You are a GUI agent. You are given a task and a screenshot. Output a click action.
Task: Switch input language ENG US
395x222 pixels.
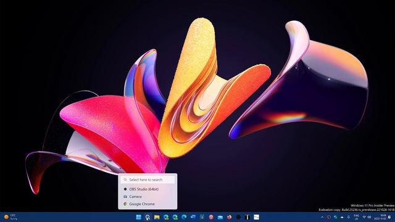(x=356, y=217)
